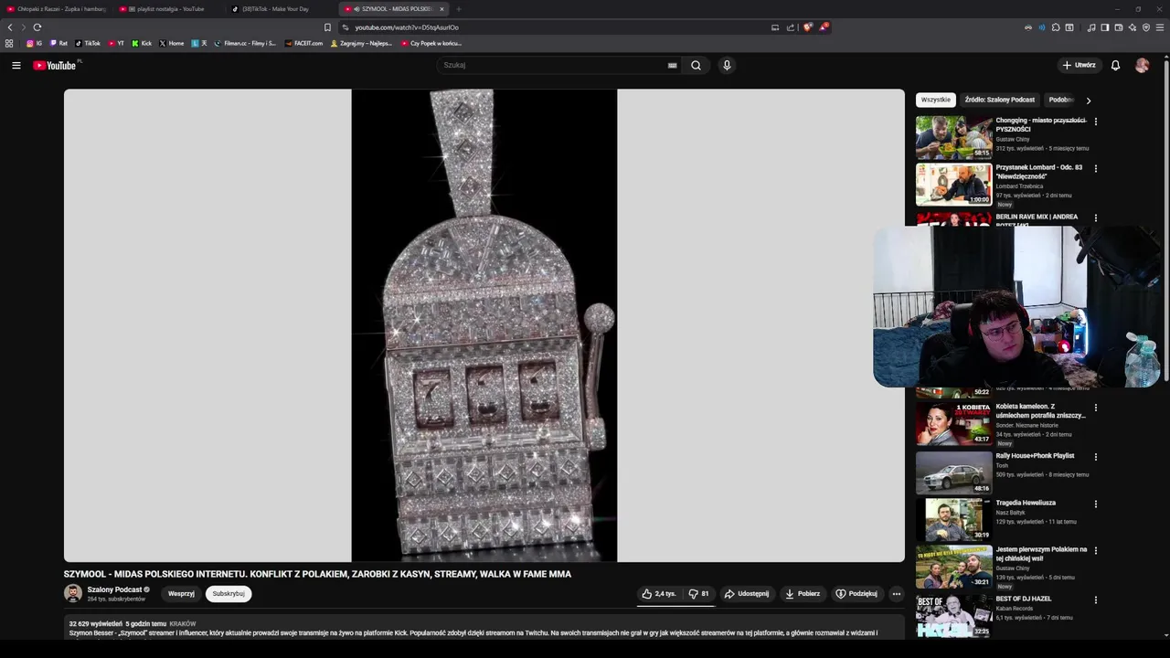Open the browser apps grid icon
The image size is (1170, 658).
click(x=9, y=43)
